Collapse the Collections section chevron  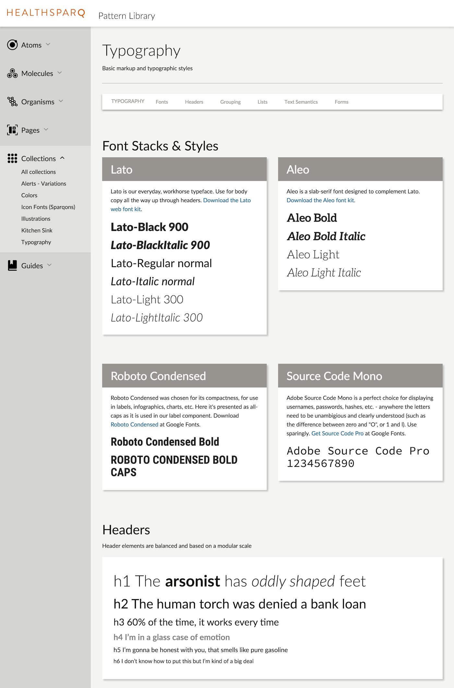pos(62,158)
